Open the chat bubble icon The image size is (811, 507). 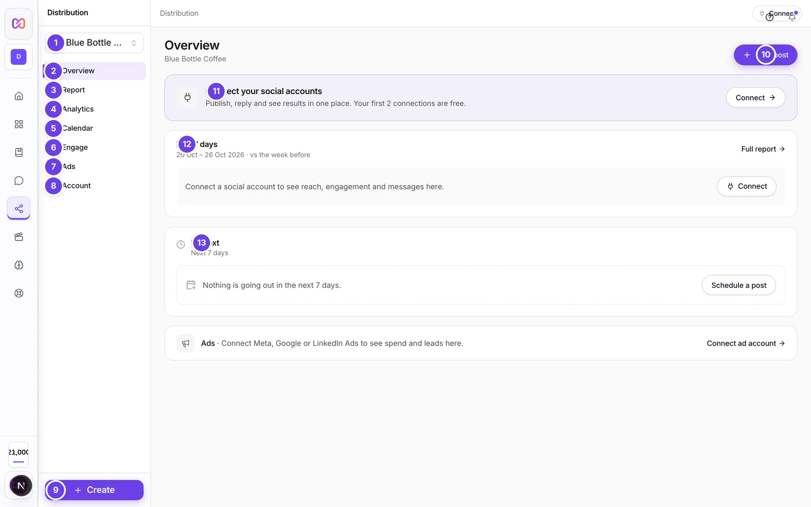click(x=18, y=181)
